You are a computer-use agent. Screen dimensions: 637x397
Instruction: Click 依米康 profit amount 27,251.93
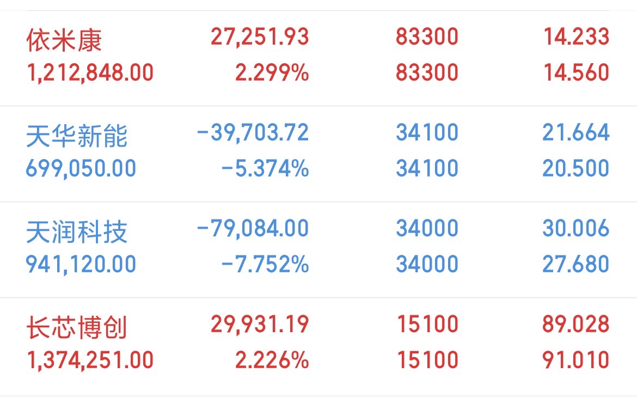pyautogui.click(x=260, y=37)
